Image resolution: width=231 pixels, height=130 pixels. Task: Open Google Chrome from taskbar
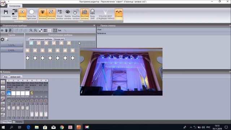click(x=62, y=127)
